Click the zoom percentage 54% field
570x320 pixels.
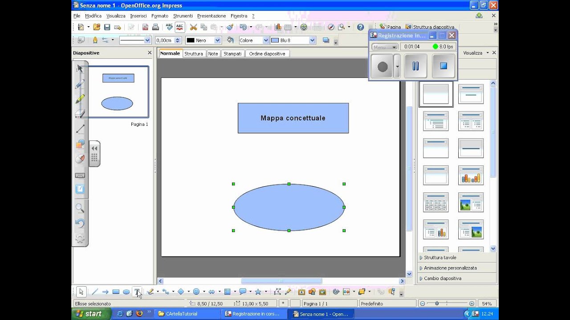click(x=487, y=304)
